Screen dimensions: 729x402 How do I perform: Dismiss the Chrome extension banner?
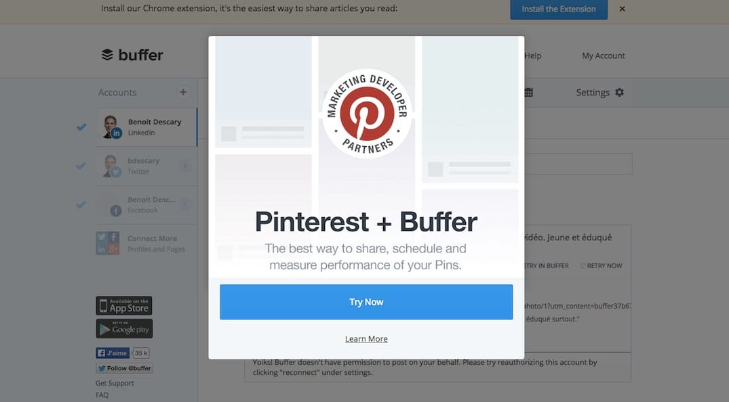(622, 9)
